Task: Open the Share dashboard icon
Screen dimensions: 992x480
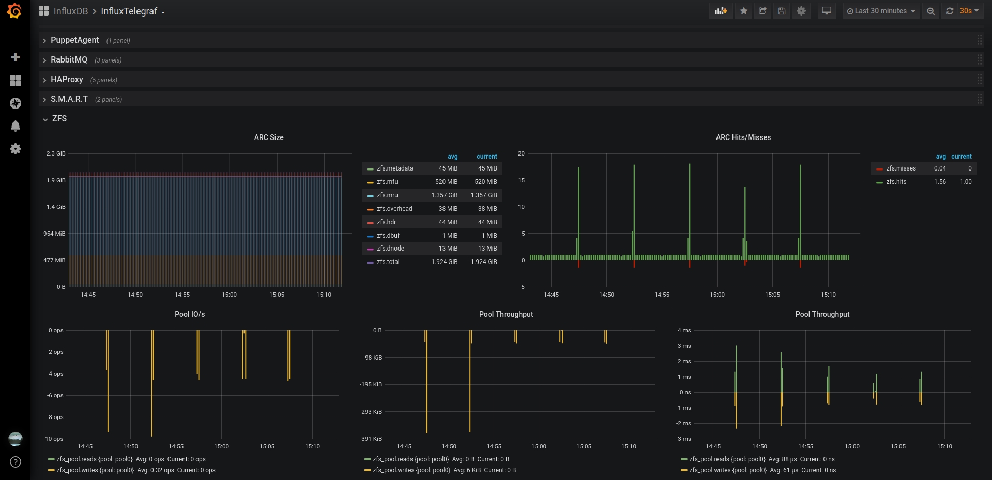Action: (x=762, y=11)
